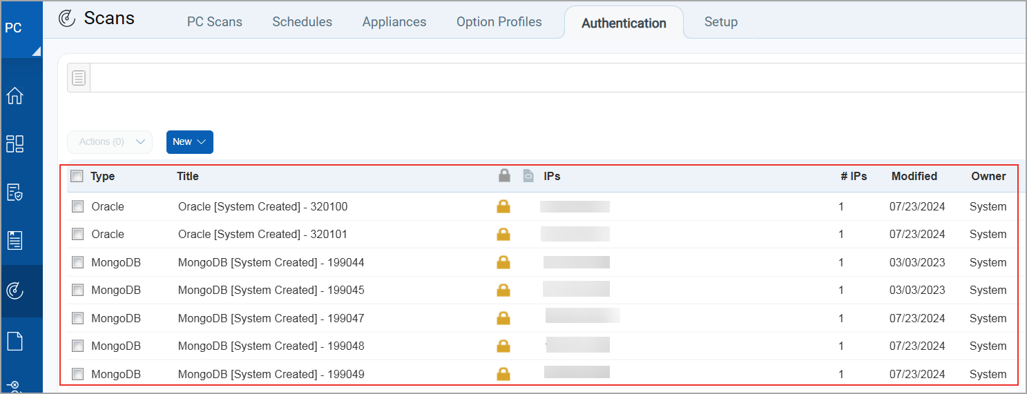
Task: Switch to the Setup tab
Action: (721, 22)
